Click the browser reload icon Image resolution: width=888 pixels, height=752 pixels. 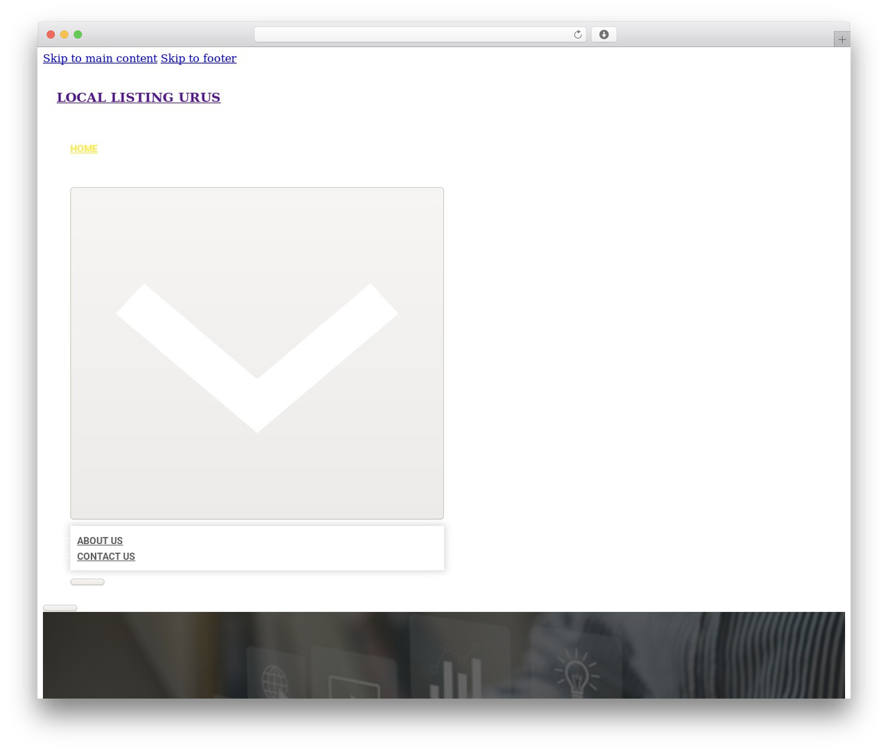click(x=577, y=35)
